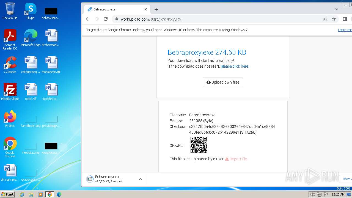Image resolution: width=352 pixels, height=198 pixels.
Task: Share this page icon in address bar
Action: tap(325, 19)
